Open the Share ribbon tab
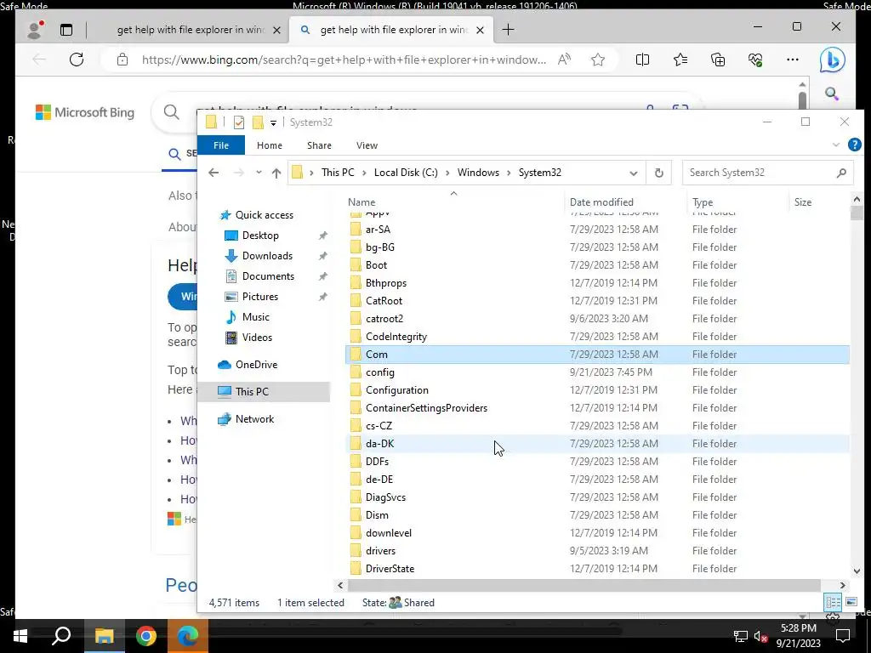Screen dimensions: 871x653 pos(320,145)
